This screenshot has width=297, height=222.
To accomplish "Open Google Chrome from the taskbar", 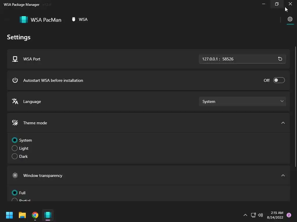I will [35, 215].
